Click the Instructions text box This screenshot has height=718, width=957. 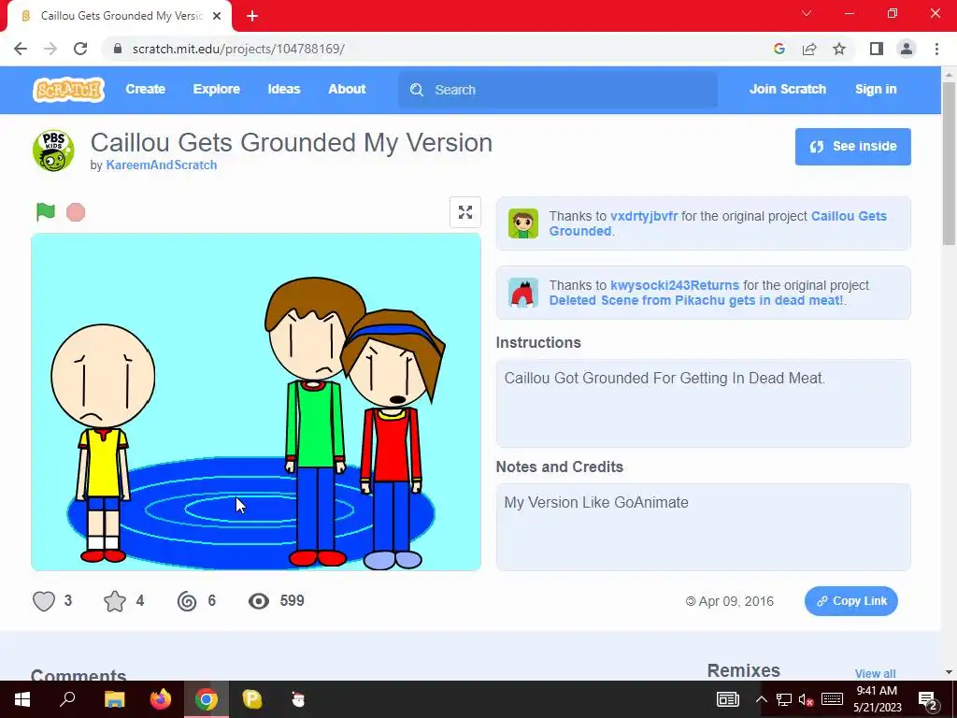[x=703, y=403]
